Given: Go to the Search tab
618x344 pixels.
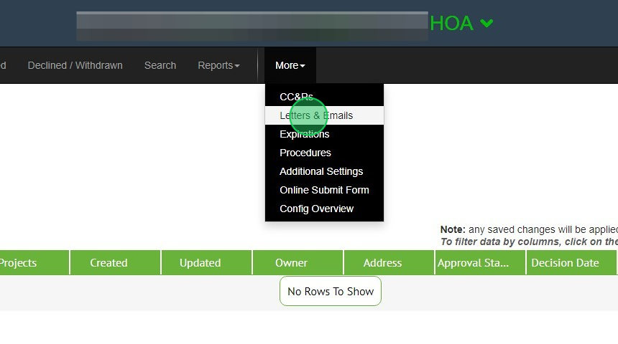Looking at the screenshot, I should (x=160, y=65).
